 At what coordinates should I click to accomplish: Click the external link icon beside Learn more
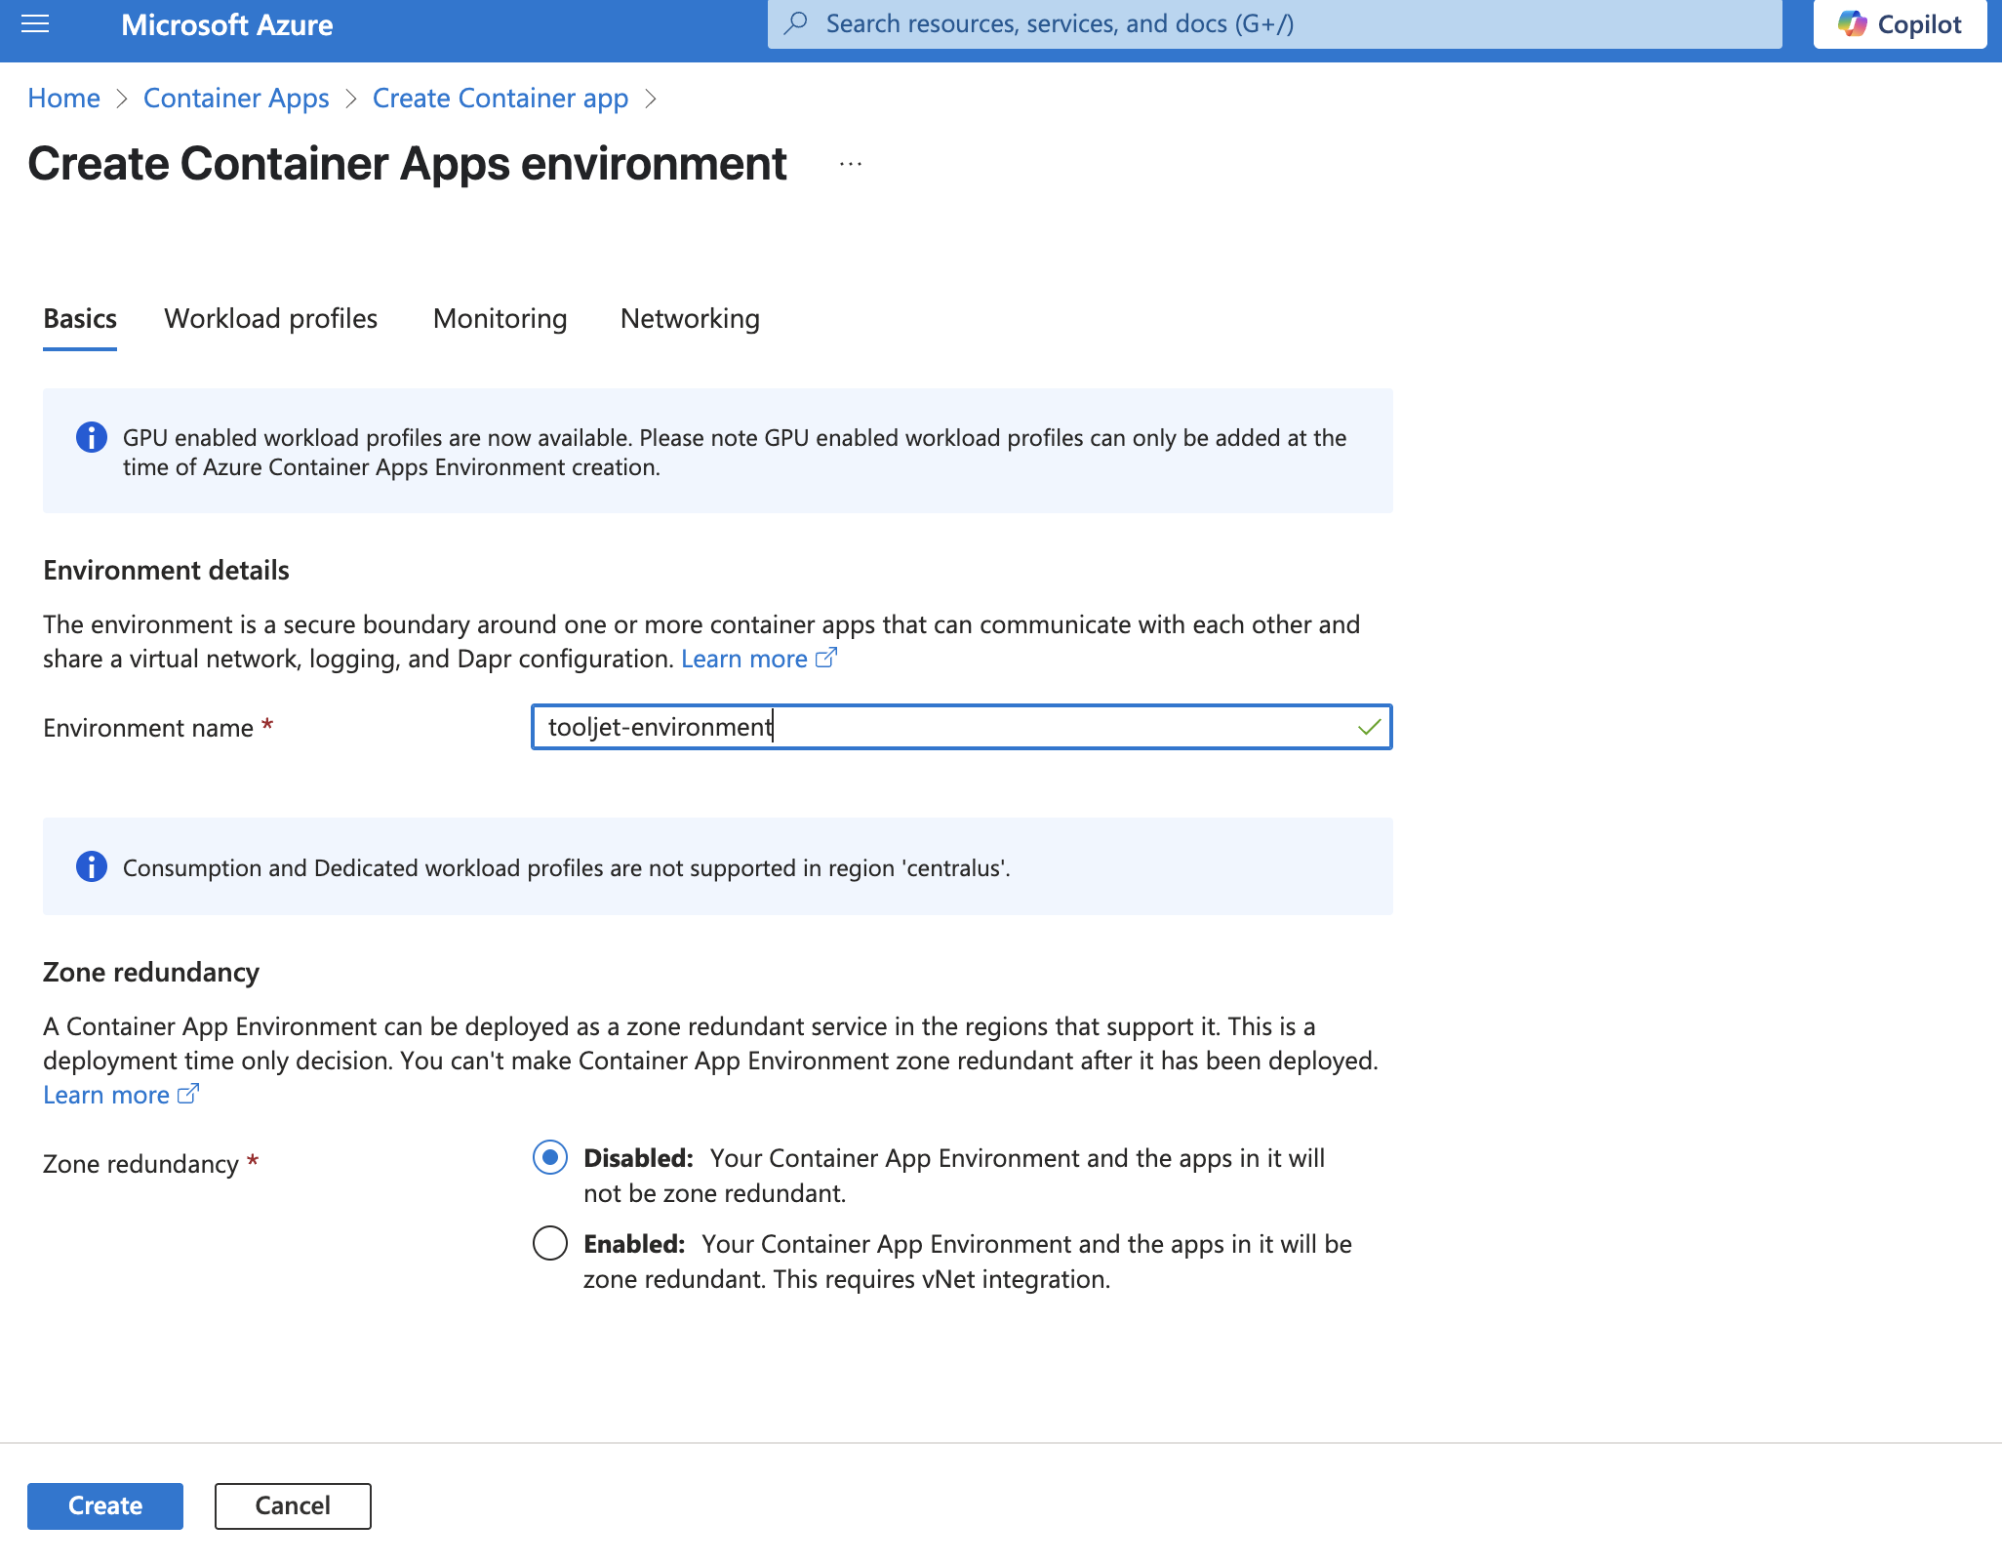828,658
